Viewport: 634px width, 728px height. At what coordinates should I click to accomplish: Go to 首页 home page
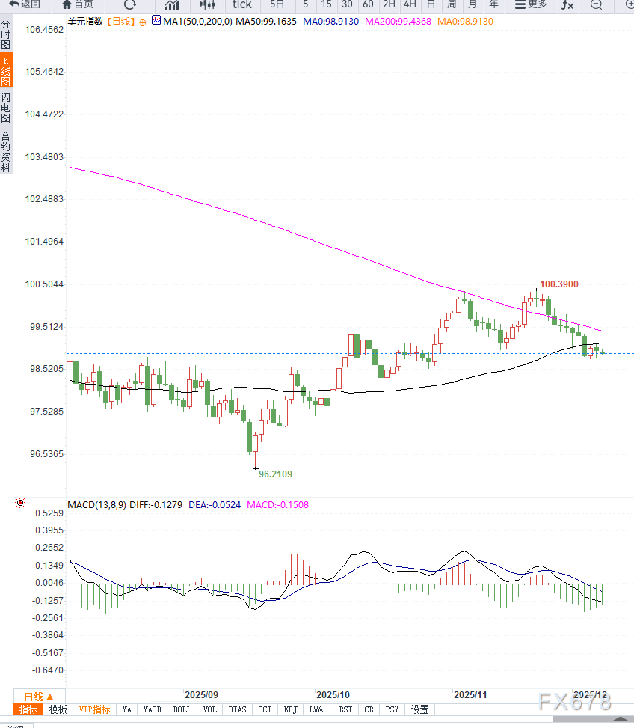[x=77, y=4]
